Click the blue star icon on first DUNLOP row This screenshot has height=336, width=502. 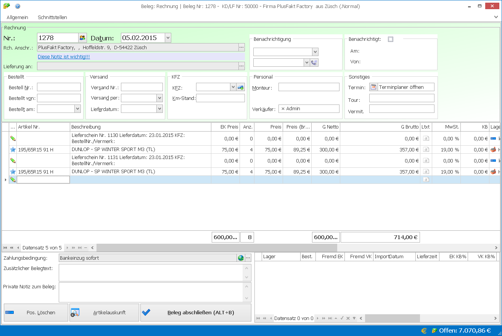(13, 150)
